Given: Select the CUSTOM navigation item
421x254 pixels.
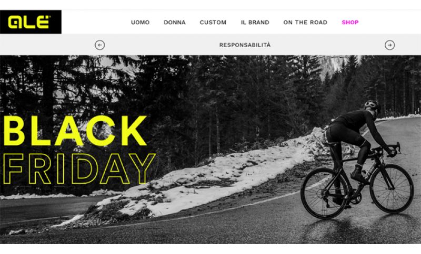Looking at the screenshot, I should 213,23.
